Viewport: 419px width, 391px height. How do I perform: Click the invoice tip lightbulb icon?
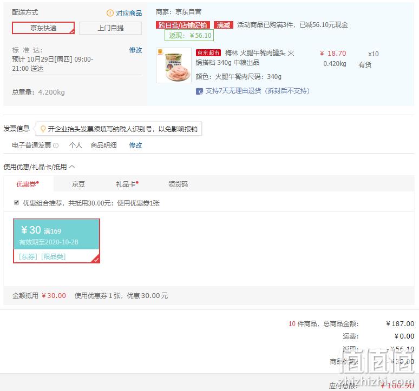43,129
